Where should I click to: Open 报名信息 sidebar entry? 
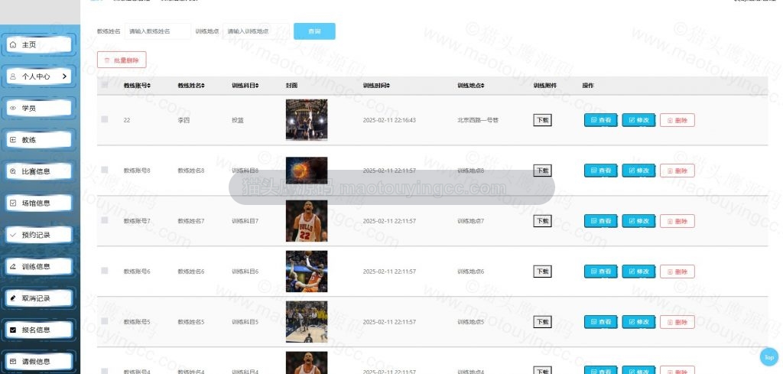39,330
